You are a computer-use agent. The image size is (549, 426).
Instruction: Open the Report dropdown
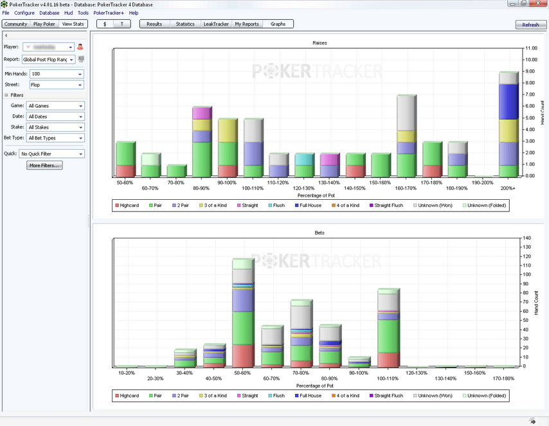(49, 60)
